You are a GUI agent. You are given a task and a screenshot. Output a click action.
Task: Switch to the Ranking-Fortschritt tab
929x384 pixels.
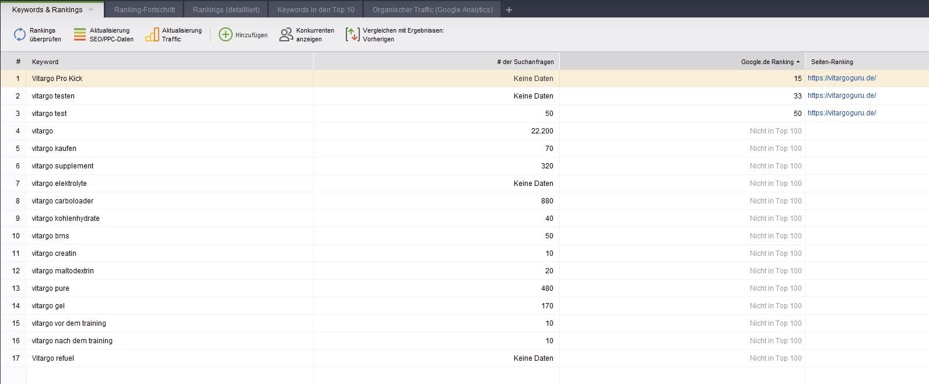[145, 10]
